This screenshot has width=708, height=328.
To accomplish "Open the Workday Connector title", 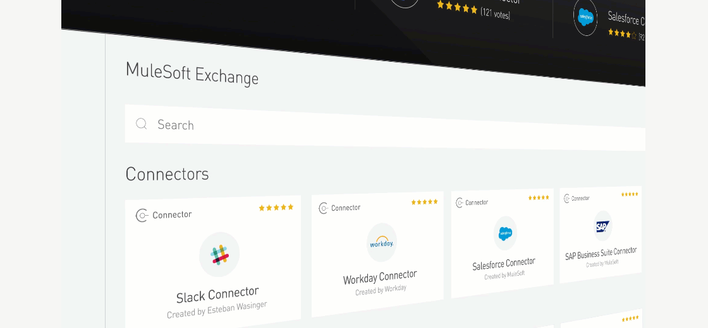I will (x=380, y=278).
